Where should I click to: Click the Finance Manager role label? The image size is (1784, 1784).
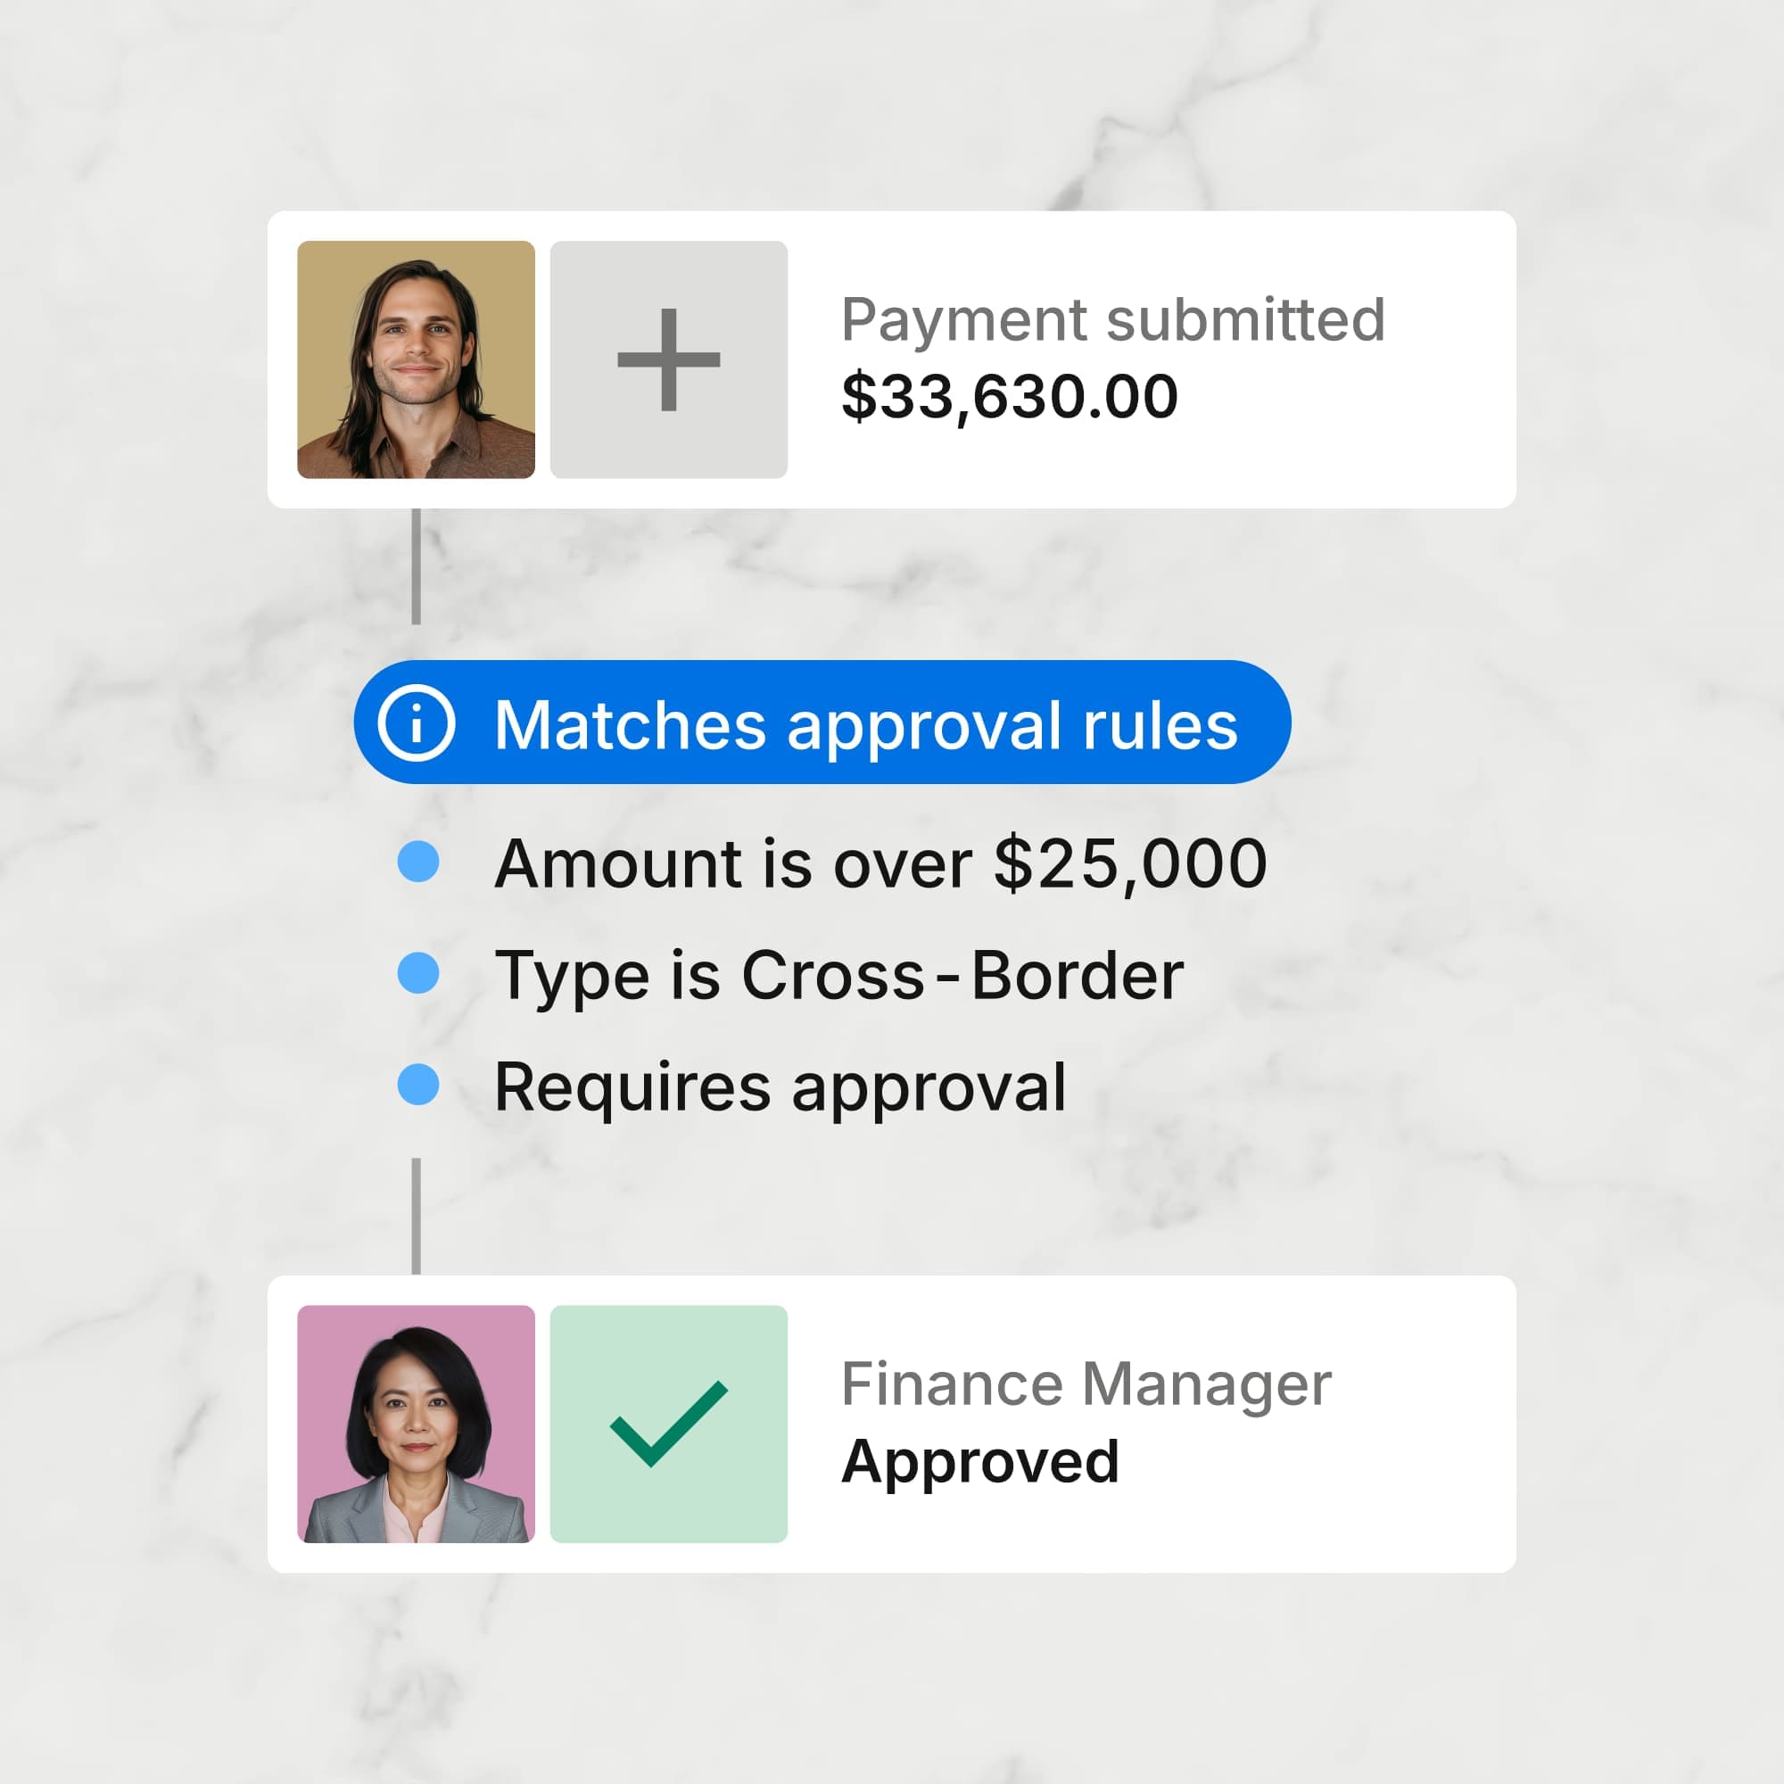point(1086,1384)
